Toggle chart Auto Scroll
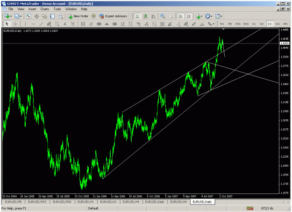 [180, 16]
